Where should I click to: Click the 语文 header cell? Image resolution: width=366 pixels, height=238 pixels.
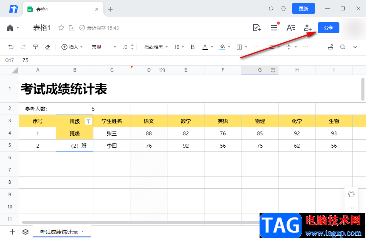(149, 121)
